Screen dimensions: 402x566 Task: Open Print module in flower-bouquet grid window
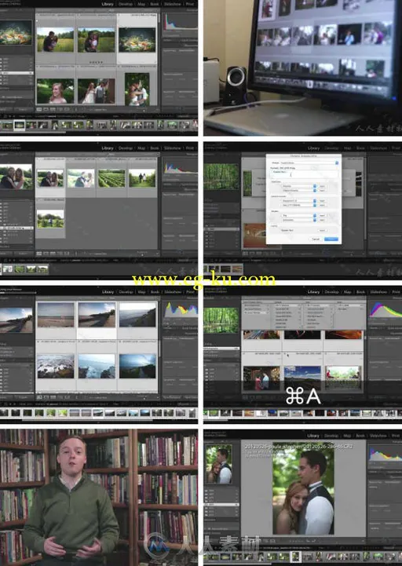(190, 4)
